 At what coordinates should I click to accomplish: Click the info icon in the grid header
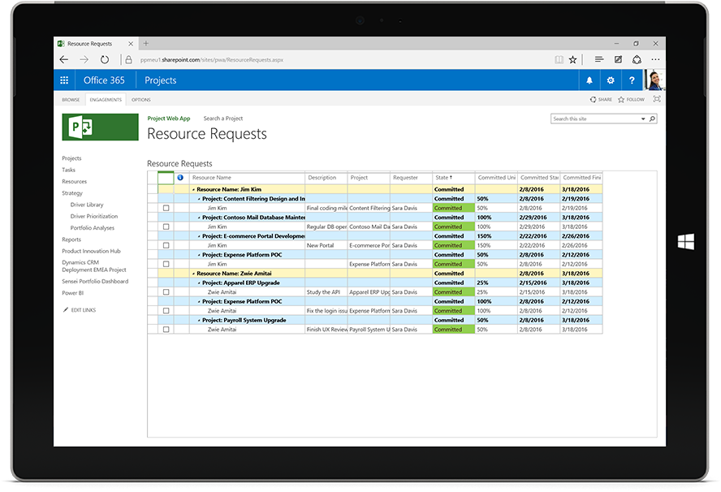pyautogui.click(x=179, y=177)
